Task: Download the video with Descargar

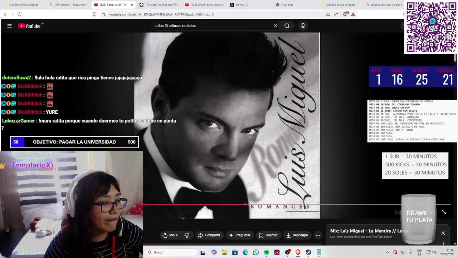Action: coord(297,235)
